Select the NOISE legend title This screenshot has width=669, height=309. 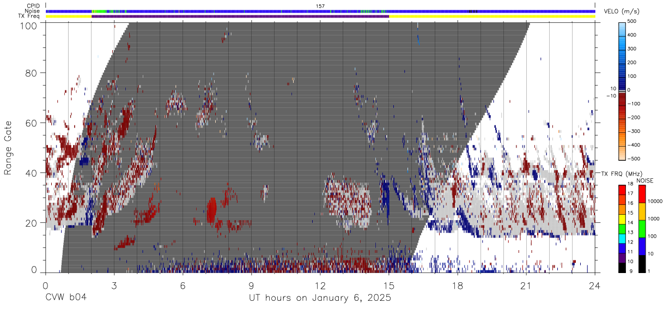tap(646, 180)
